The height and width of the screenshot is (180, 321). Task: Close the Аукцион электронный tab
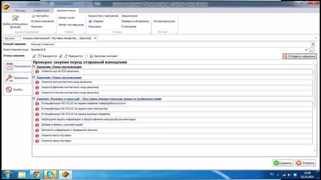click(95, 38)
